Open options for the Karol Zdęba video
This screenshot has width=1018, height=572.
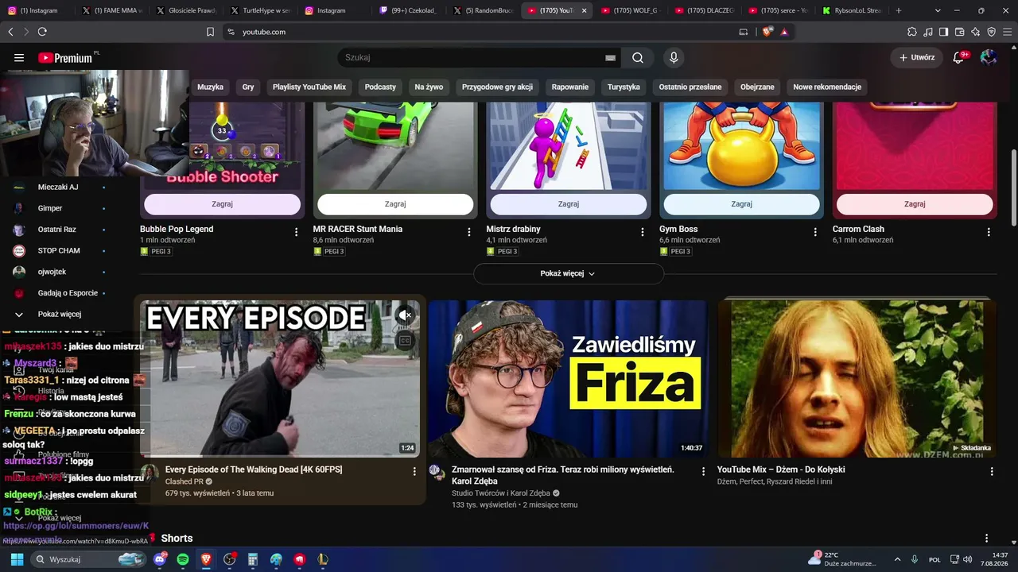click(703, 471)
